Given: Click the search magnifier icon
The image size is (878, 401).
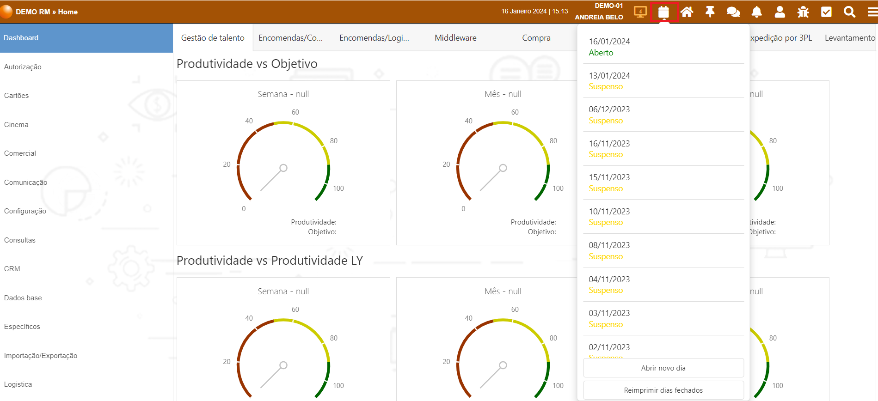Looking at the screenshot, I should [850, 12].
